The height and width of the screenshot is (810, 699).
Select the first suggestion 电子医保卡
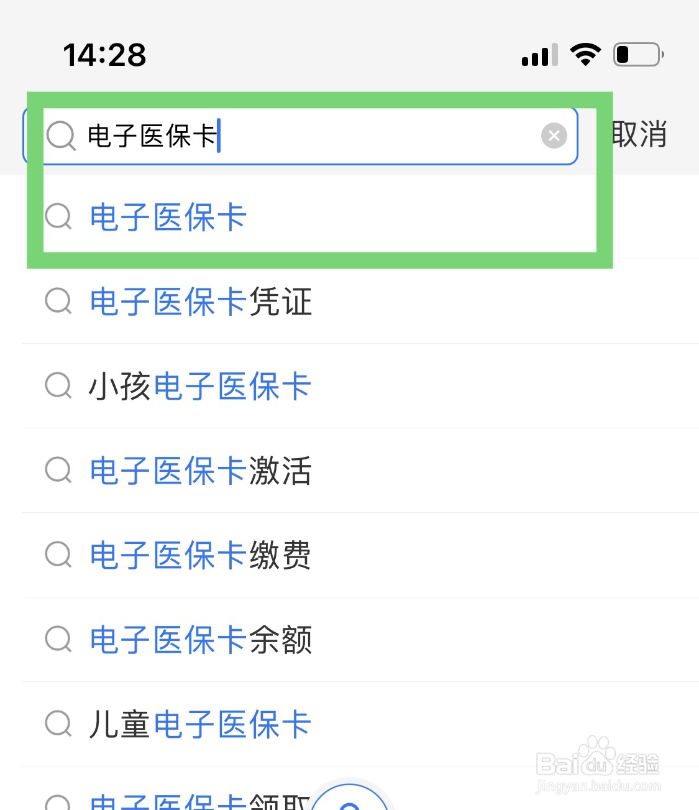tap(168, 218)
